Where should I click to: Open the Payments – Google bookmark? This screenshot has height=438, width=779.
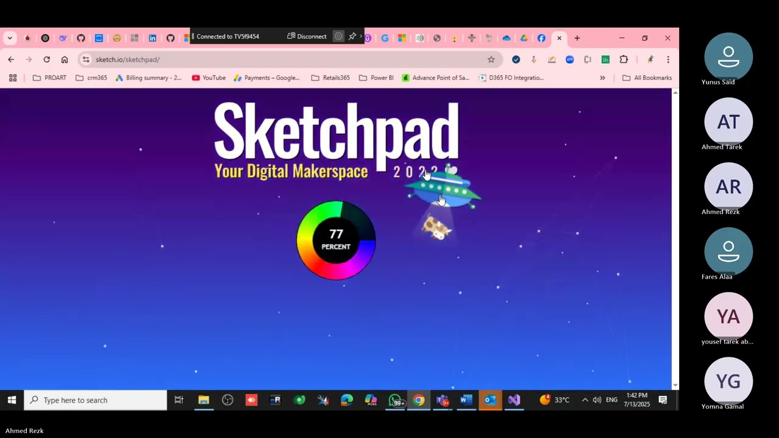pos(267,78)
